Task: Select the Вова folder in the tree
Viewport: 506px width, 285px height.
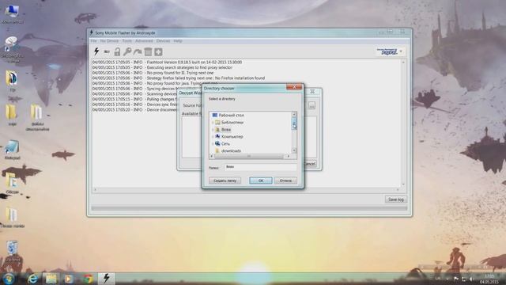Action: [226, 129]
